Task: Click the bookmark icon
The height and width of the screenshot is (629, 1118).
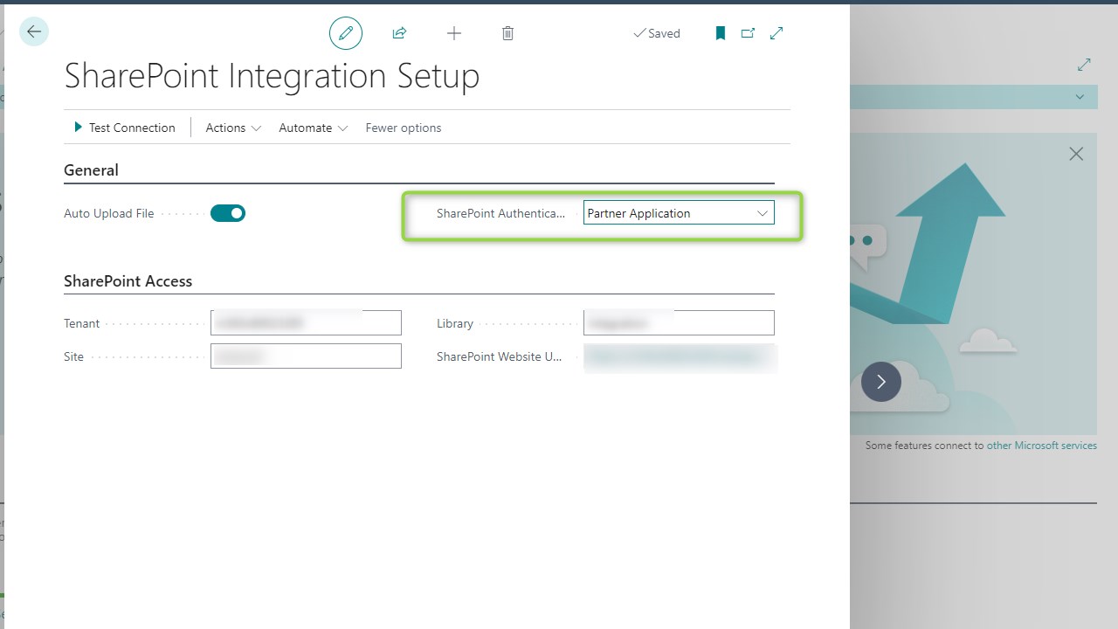Action: click(721, 33)
